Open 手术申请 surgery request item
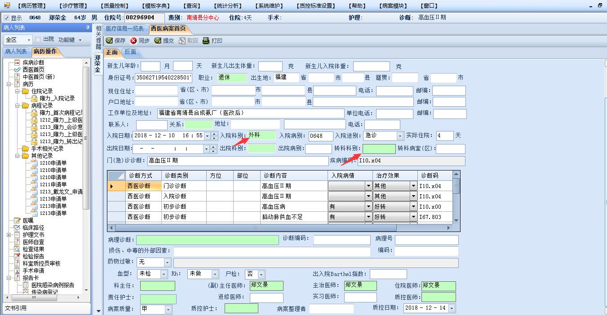This screenshot has height=315, width=607. 34,271
